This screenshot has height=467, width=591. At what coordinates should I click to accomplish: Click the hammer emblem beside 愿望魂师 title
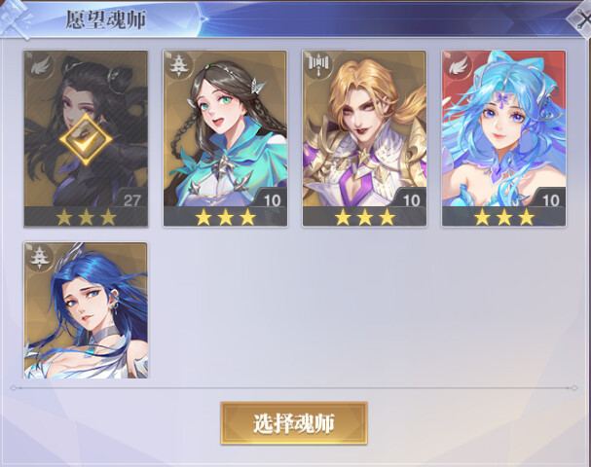click(x=15, y=18)
